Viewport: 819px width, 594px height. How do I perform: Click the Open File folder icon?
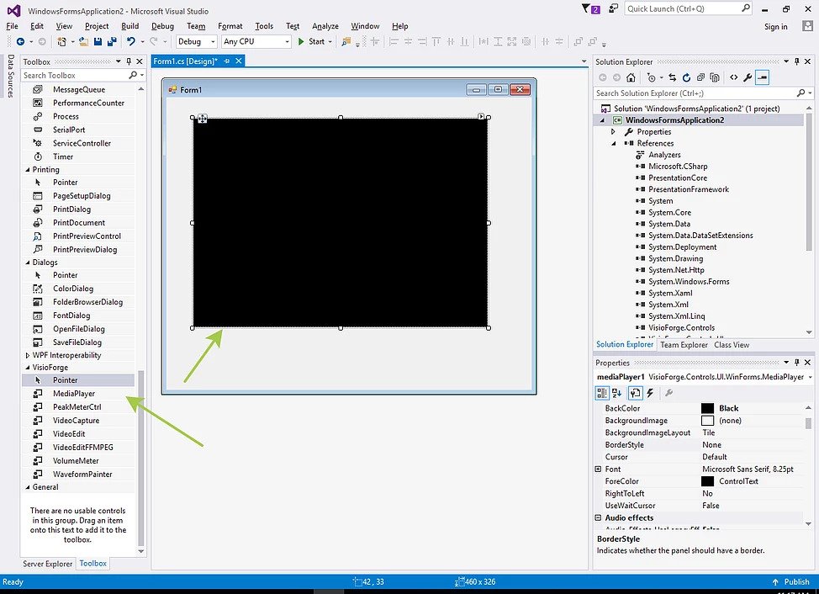pos(83,41)
